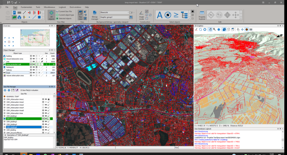
Task: Expand the Objects gallery with bottom arrow
Action: (43, 18)
